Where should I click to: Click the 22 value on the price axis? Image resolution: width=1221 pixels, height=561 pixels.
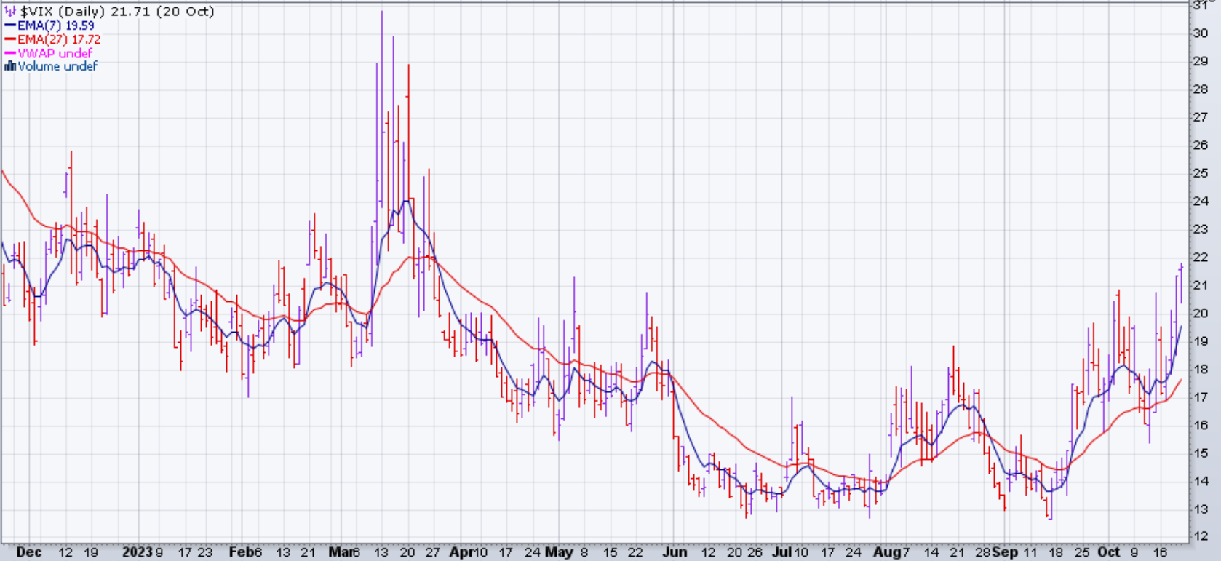1201,258
